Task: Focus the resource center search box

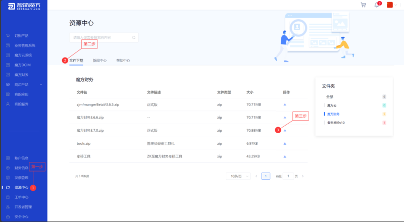Action: click(x=104, y=37)
